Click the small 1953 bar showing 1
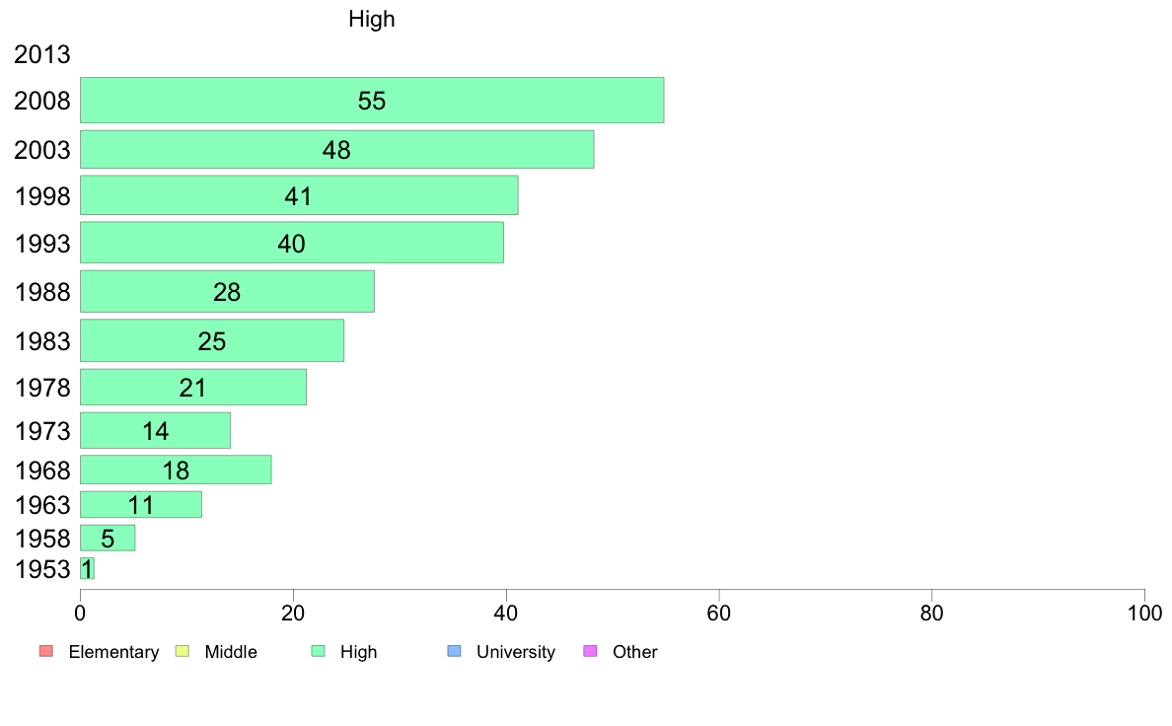Screen dimensions: 1172x726 click(87, 568)
